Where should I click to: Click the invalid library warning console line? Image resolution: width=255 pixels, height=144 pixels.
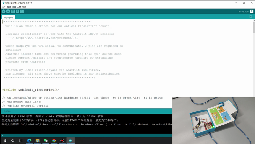pyautogui.click(x=86, y=125)
